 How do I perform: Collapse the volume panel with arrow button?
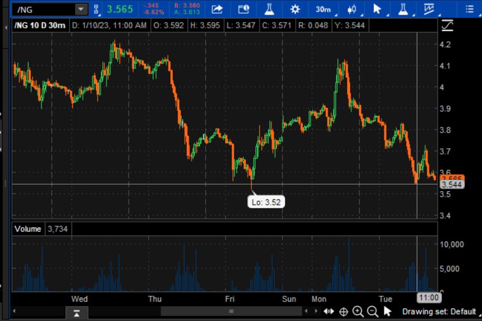77,312
